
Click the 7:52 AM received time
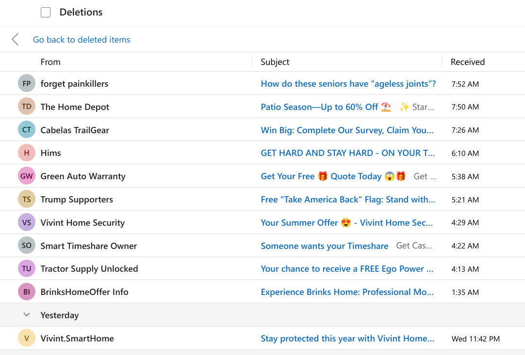465,84
